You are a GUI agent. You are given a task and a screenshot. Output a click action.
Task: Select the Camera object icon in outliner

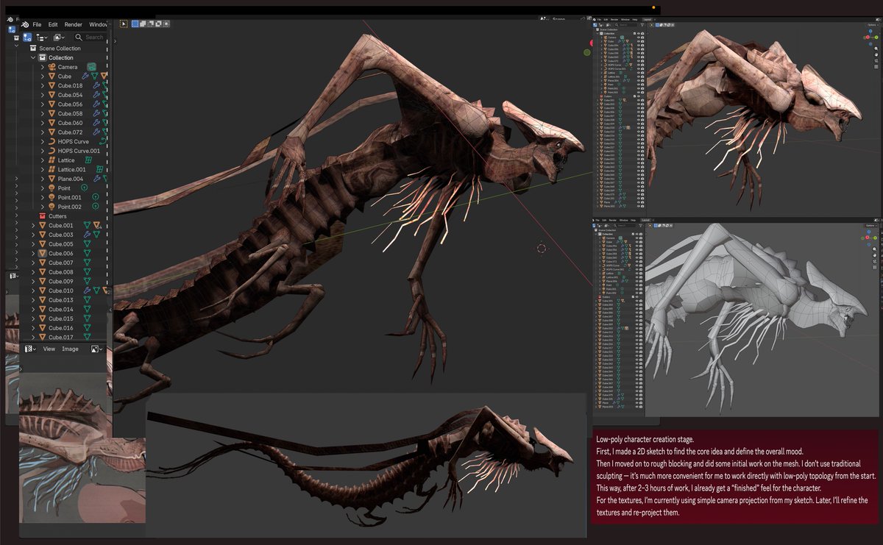[x=52, y=67]
